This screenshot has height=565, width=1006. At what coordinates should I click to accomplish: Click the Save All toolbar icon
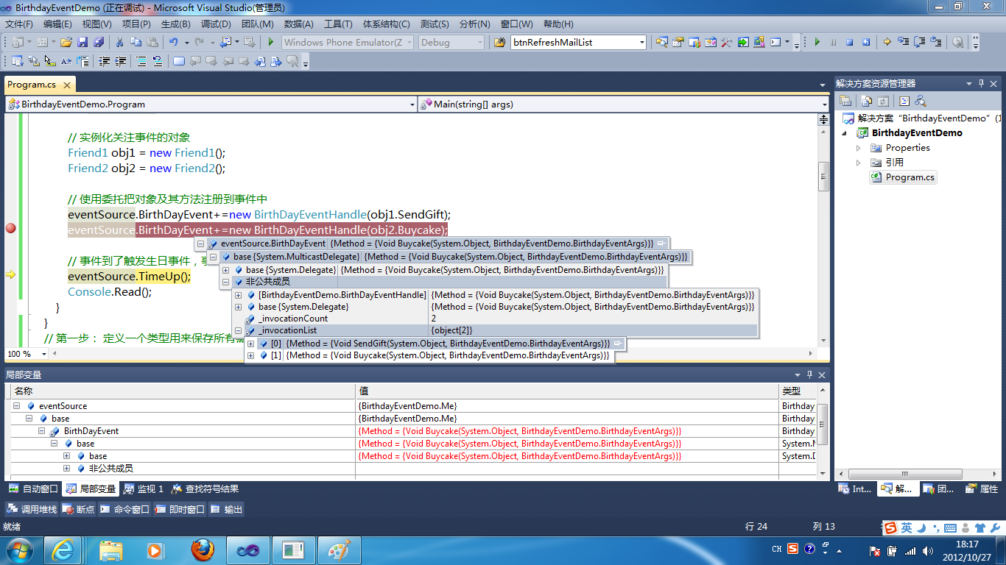(98, 43)
